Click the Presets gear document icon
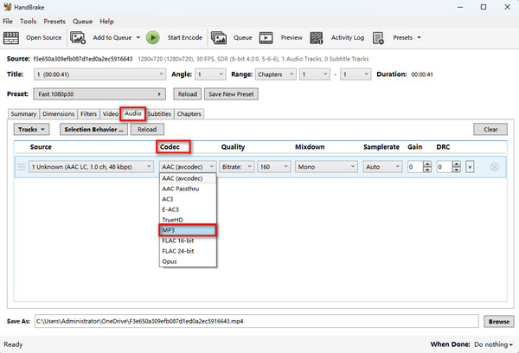Screen dimensions: 519x353 [378, 38]
